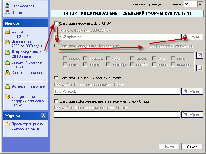
Task: Check the ноябрь month box
Action: point(154,64)
